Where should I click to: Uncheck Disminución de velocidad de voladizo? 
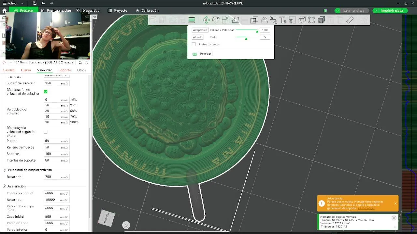tap(46, 92)
